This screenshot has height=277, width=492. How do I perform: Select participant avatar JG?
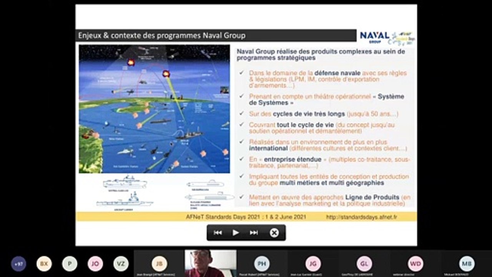click(x=313, y=264)
